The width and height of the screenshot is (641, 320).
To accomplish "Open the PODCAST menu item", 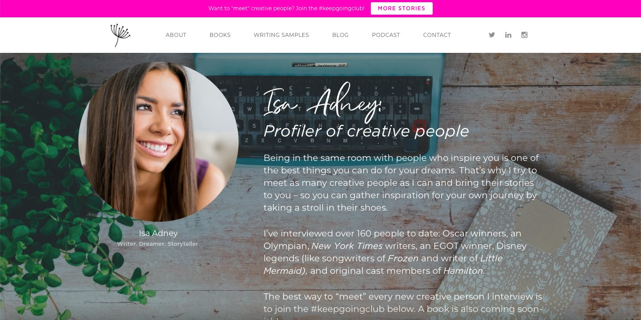I will tap(386, 35).
